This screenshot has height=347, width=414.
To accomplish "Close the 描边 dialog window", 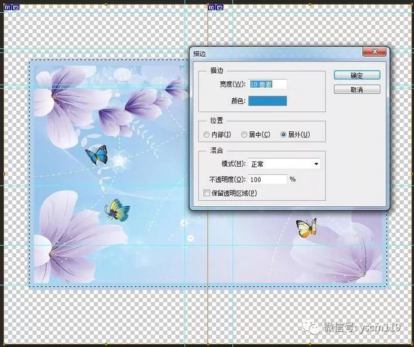I will click(375, 52).
